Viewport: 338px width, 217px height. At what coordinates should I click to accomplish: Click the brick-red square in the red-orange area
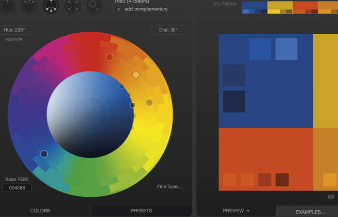tap(265, 180)
